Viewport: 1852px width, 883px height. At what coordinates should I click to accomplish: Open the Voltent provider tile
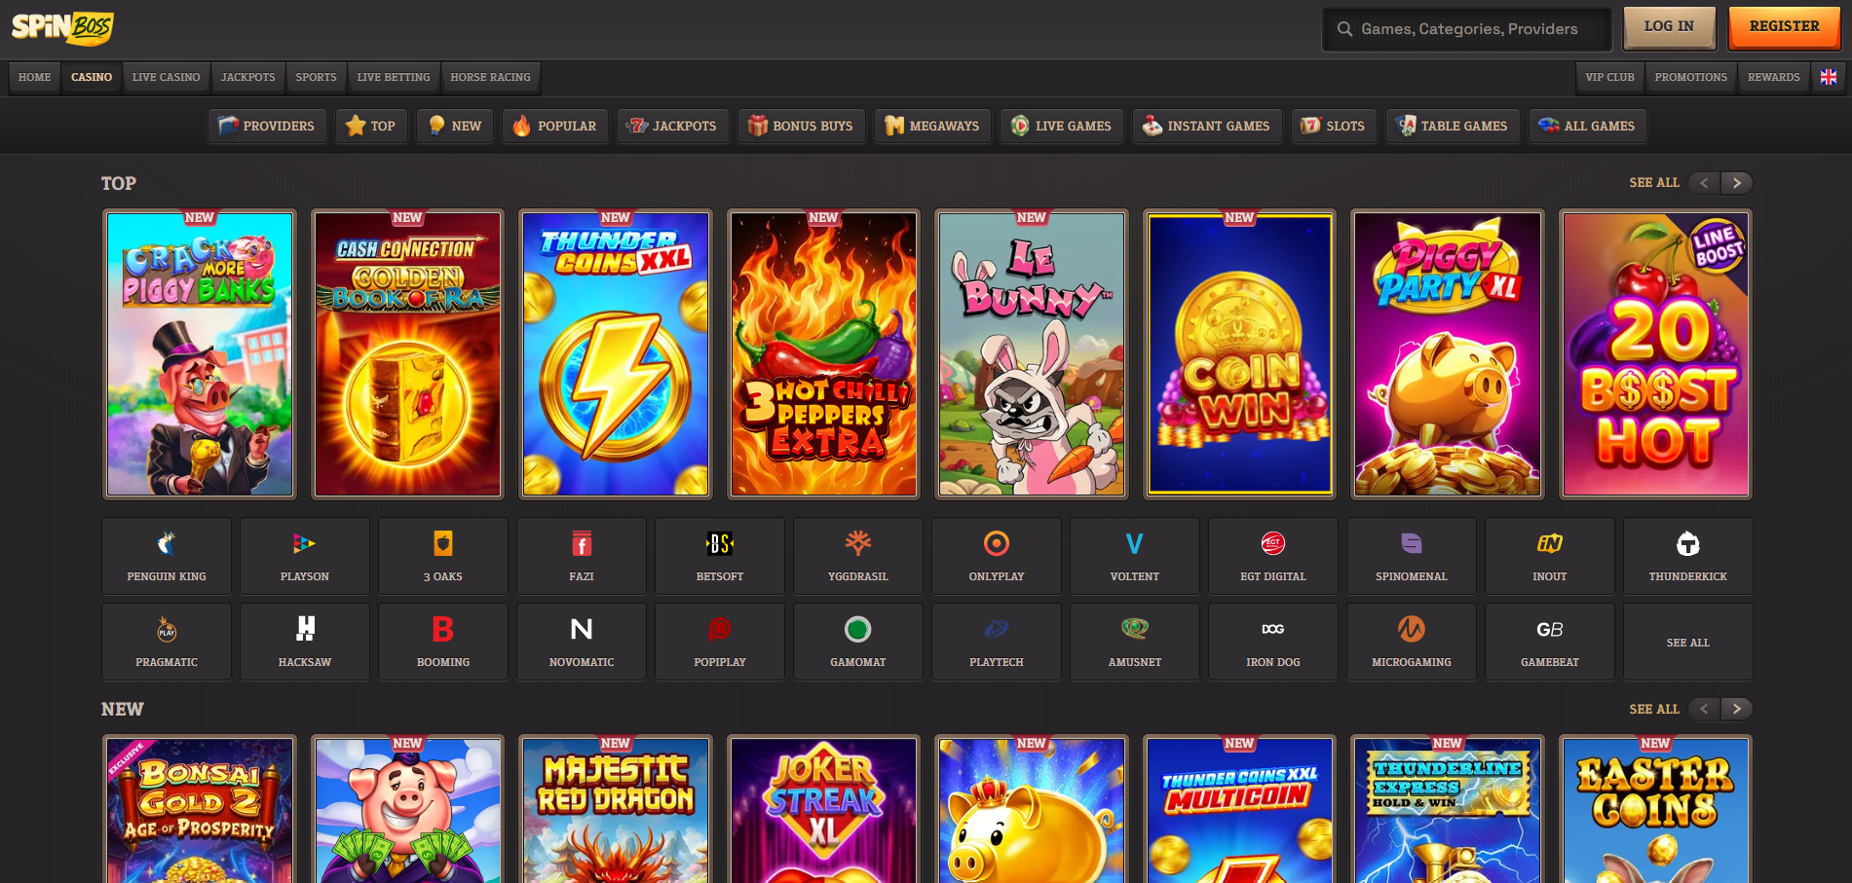point(1135,556)
